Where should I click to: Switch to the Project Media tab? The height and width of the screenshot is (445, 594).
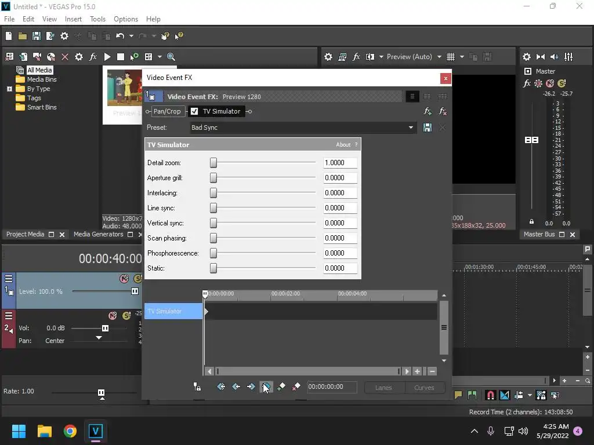point(25,234)
